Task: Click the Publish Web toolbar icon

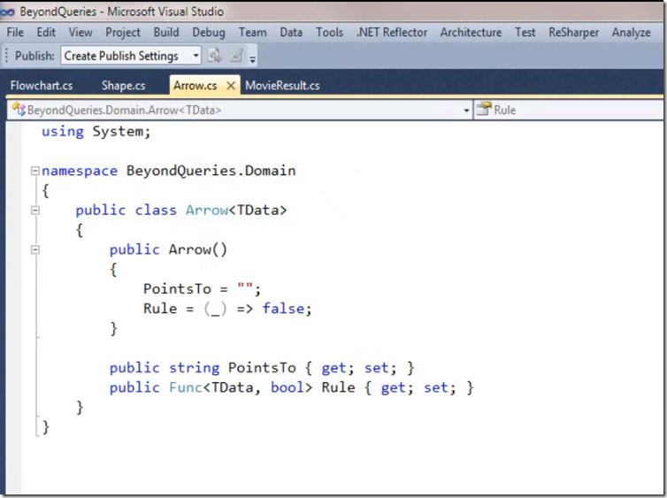Action: click(214, 56)
